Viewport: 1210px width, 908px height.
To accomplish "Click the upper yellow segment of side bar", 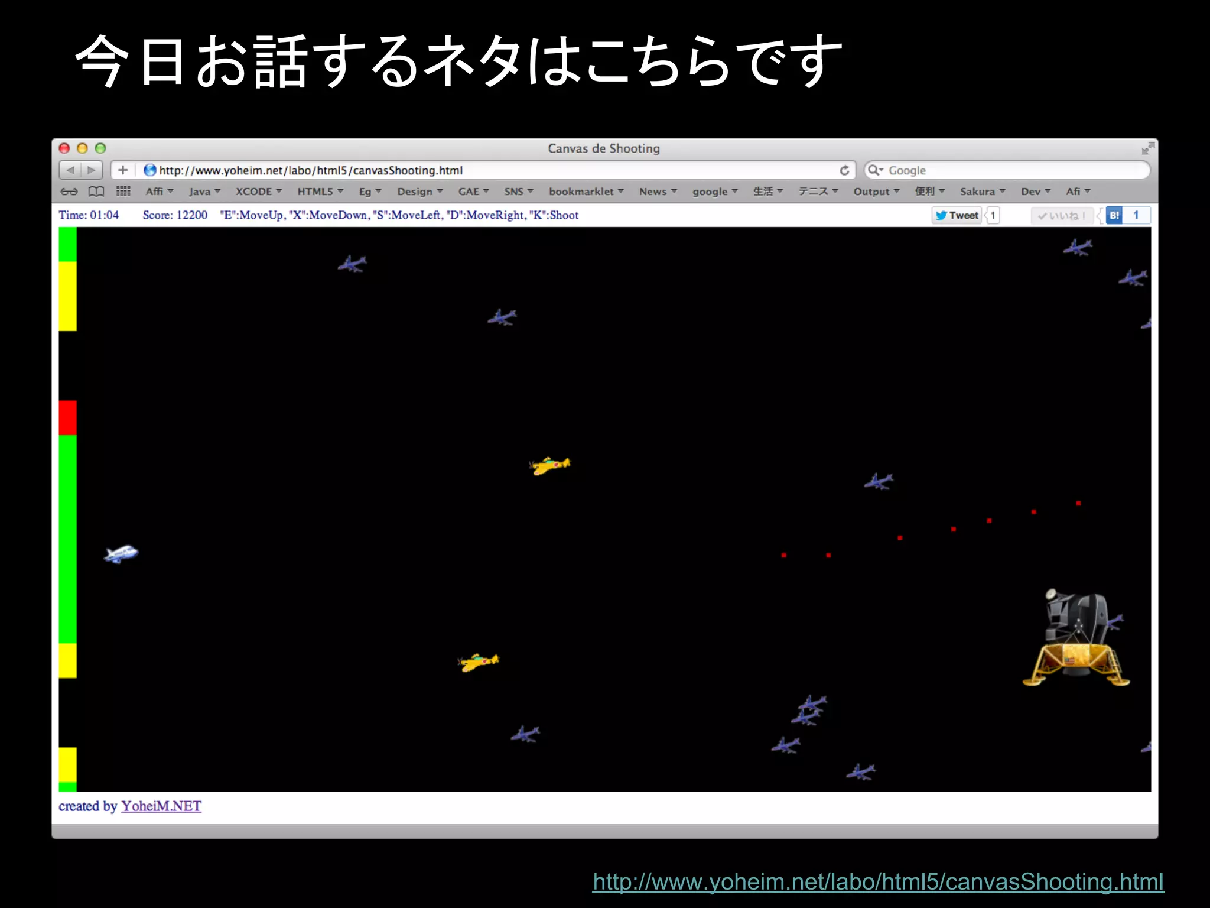I will pyautogui.click(x=68, y=297).
